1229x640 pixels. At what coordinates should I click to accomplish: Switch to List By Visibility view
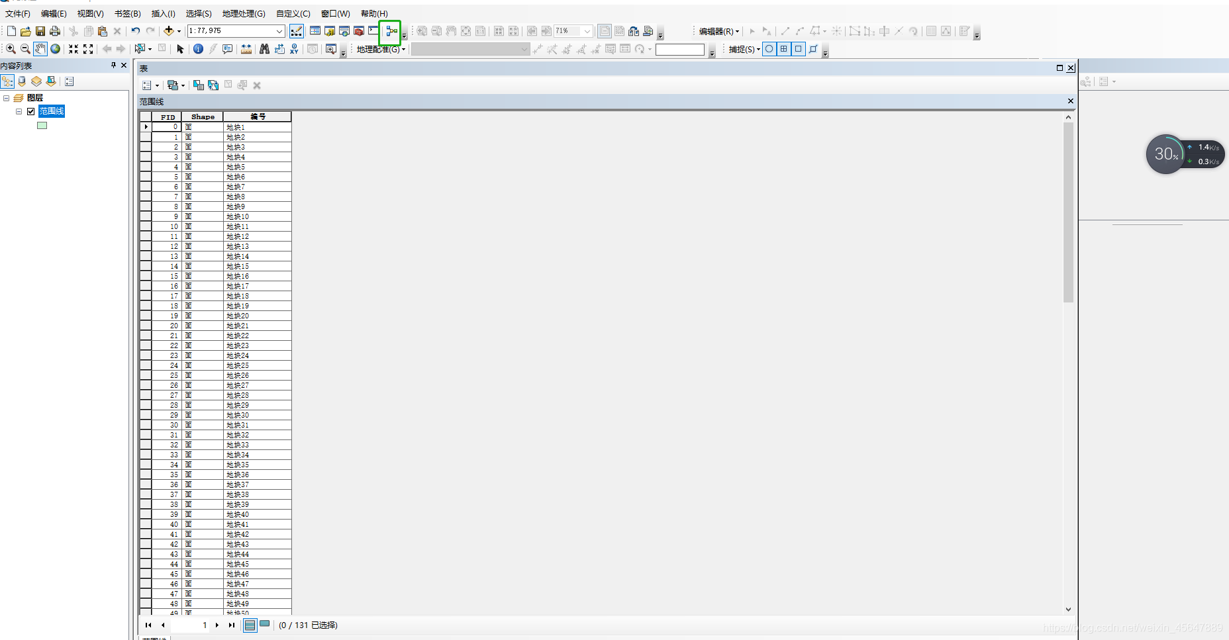(36, 81)
